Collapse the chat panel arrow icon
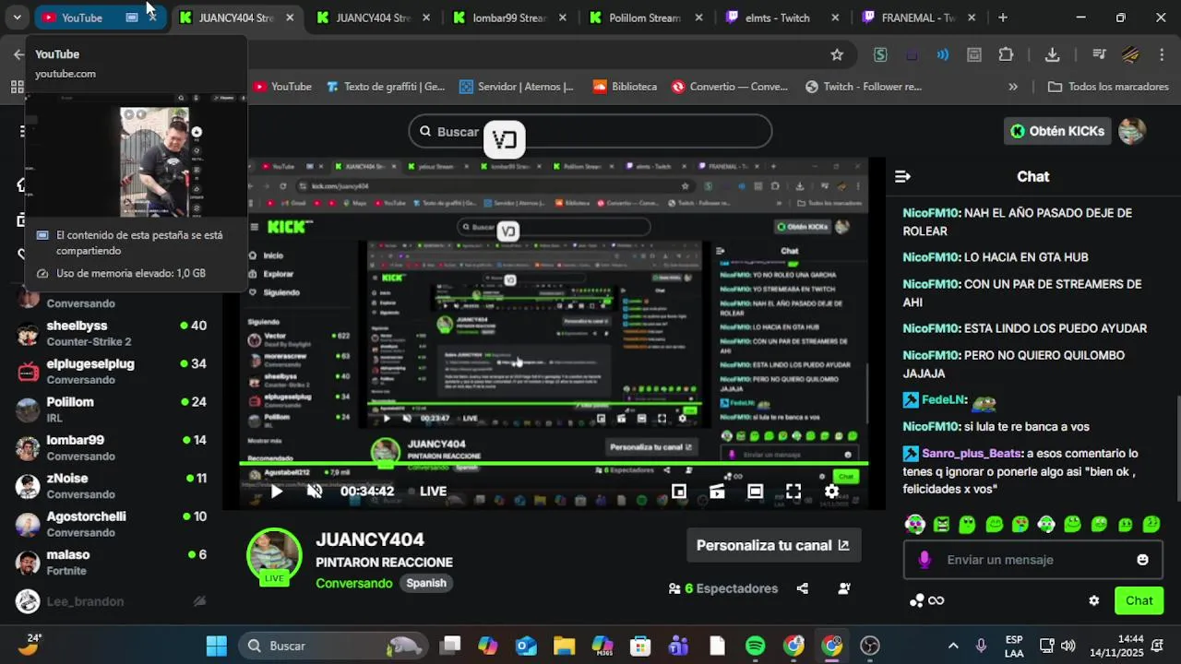Image resolution: width=1181 pixels, height=664 pixels. (x=903, y=176)
